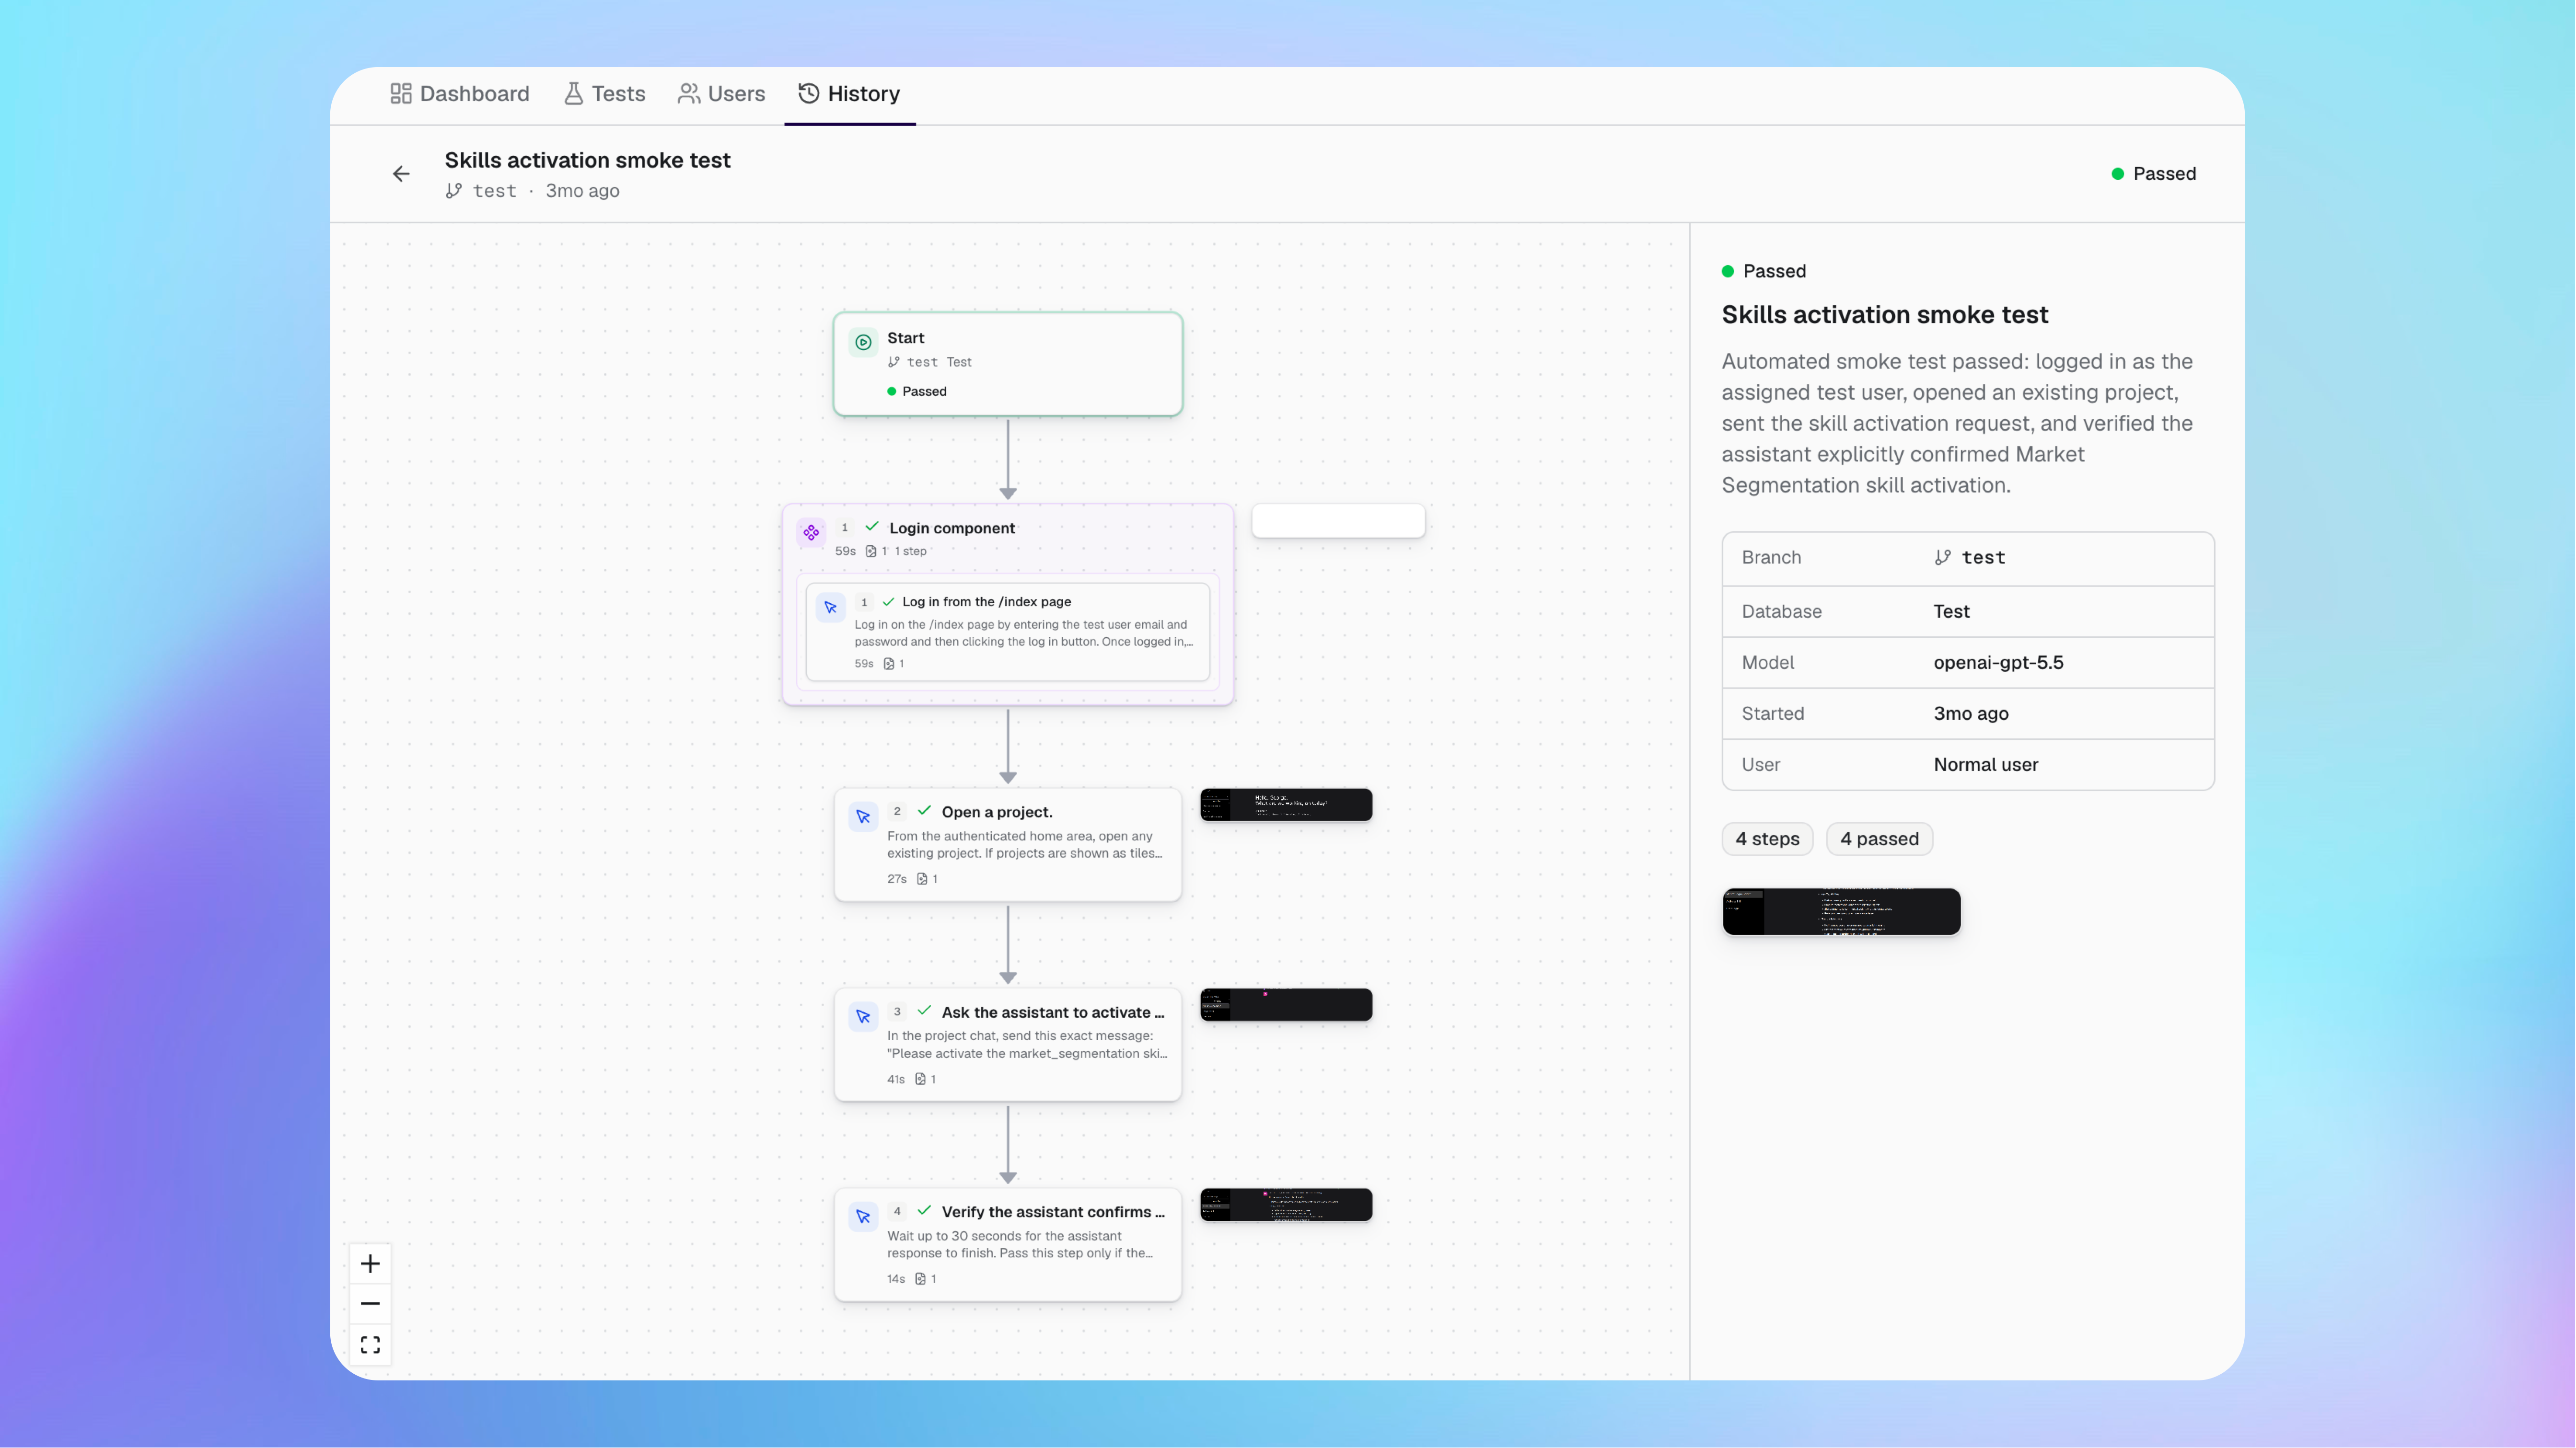Open the Log in from the /index page step
Viewport: 2576px width, 1448px height.
pos(1008,632)
